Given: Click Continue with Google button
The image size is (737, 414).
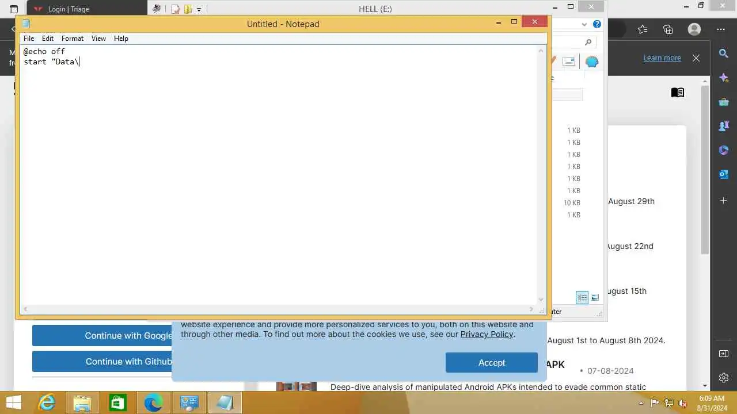Looking at the screenshot, I should point(102,336).
